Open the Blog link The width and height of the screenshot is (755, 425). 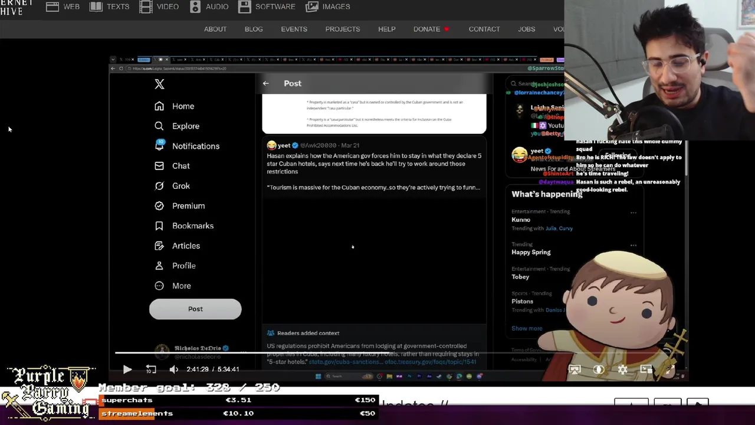tap(254, 29)
